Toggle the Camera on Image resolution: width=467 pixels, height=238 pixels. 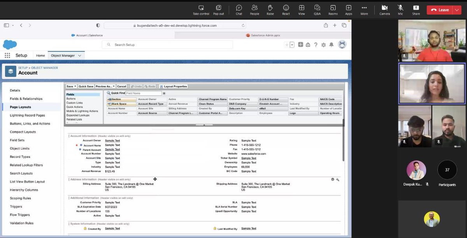tap(384, 10)
